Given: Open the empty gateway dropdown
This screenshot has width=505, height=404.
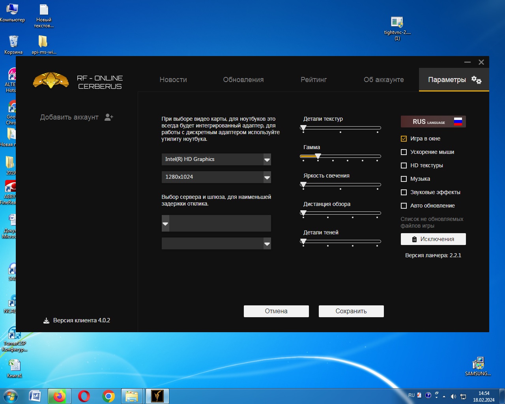Looking at the screenshot, I should [x=216, y=243].
